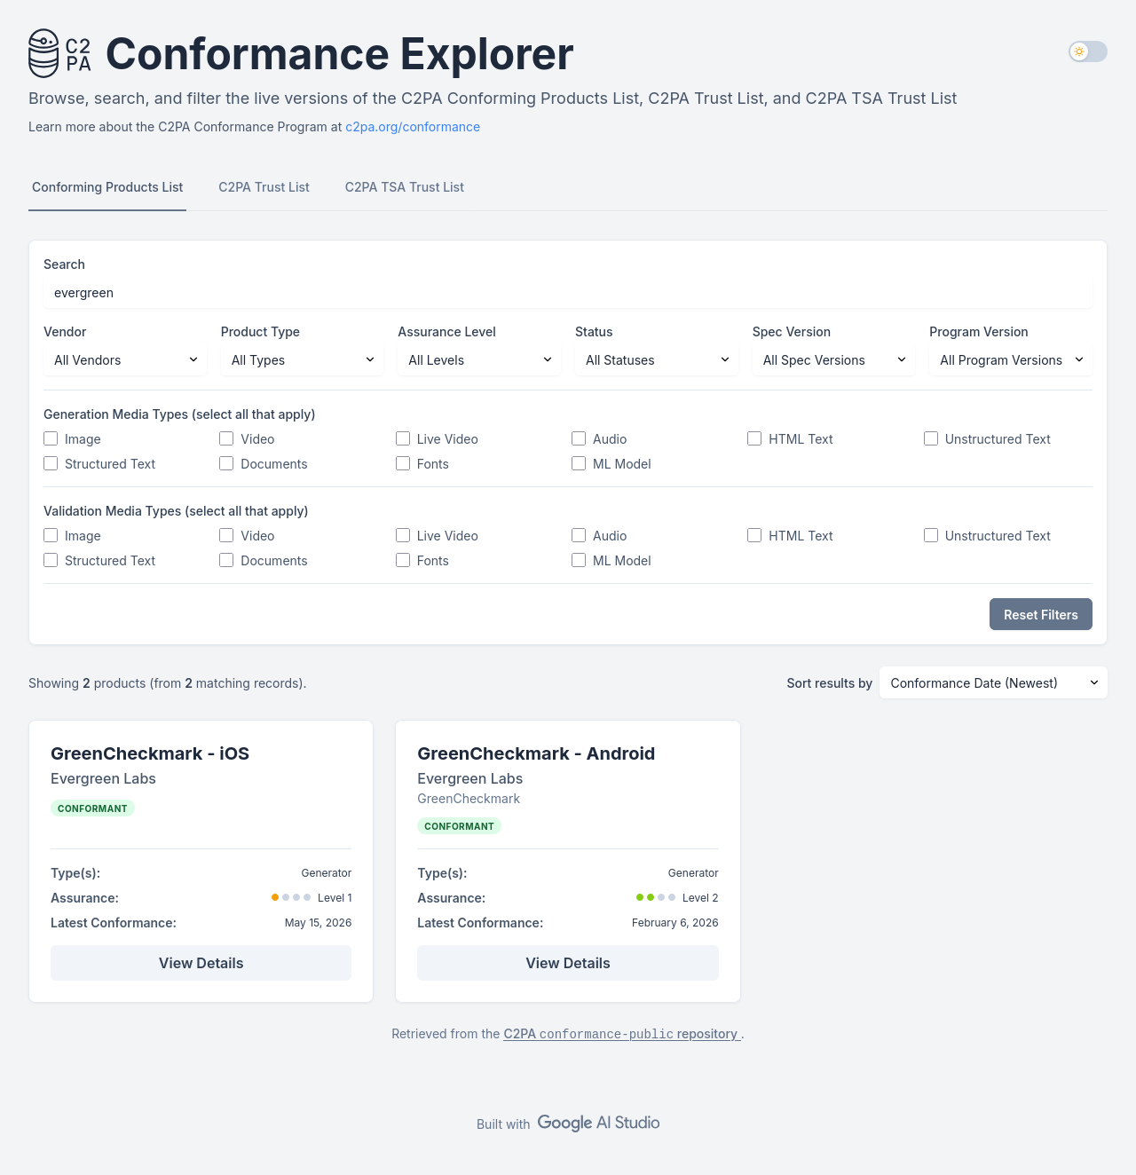
Task: Click Evergreen Labs on the iOS card
Action: pos(103,778)
